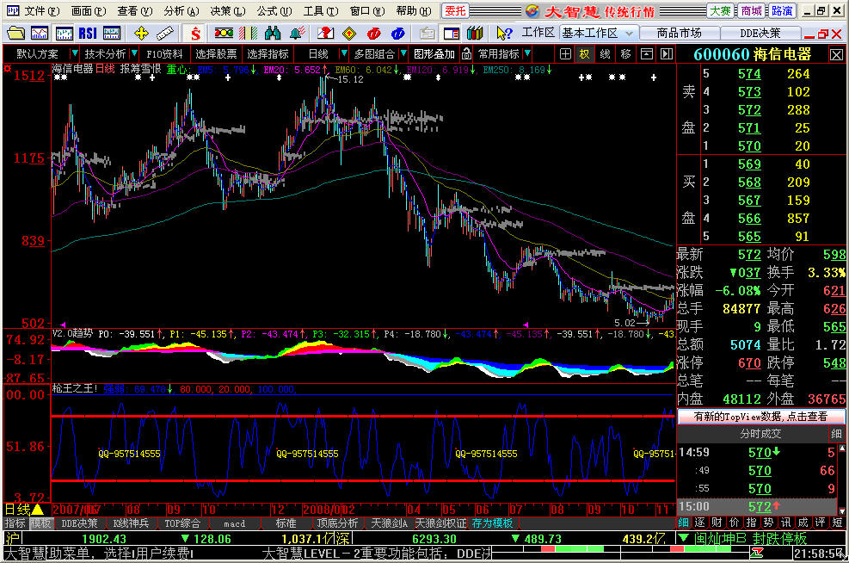Open the 画面 menu
The width and height of the screenshot is (849, 563).
pos(89,11)
